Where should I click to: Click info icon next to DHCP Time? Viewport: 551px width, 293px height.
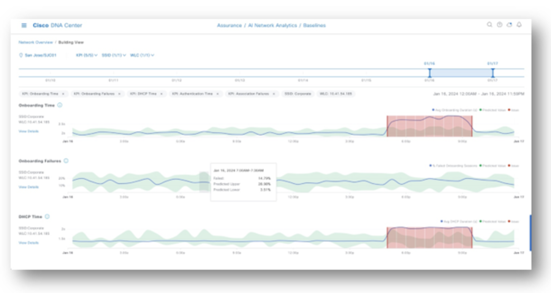[x=47, y=217]
